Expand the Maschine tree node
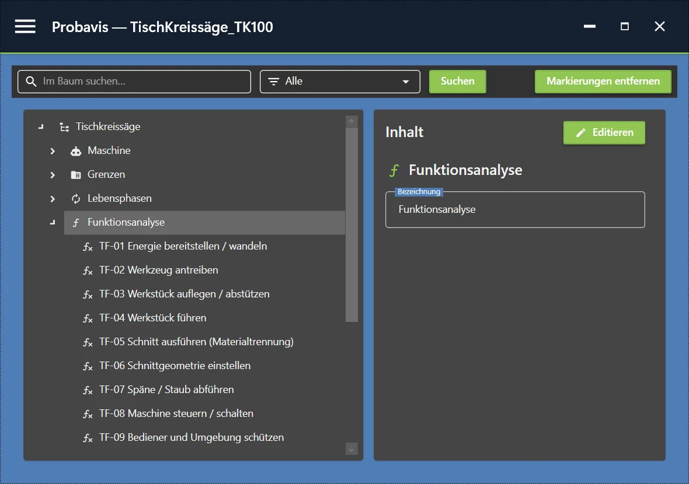This screenshot has height=484, width=689. [53, 151]
